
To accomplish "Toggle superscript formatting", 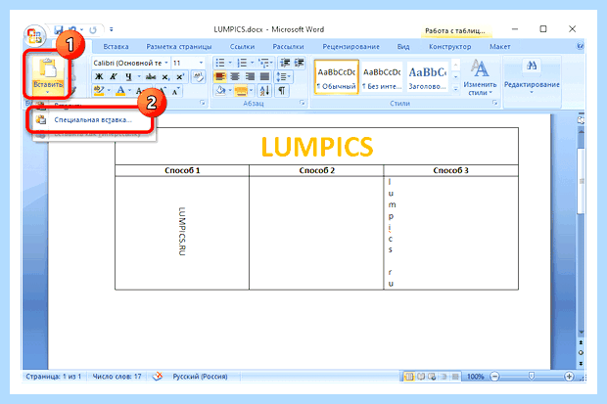I will [x=179, y=77].
